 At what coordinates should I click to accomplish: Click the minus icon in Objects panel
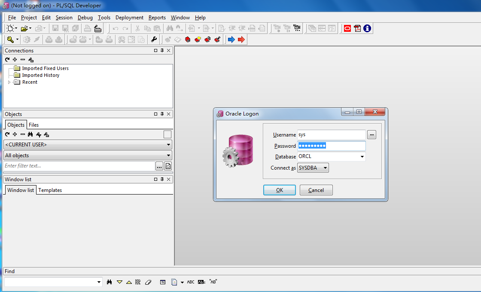[x=23, y=134]
